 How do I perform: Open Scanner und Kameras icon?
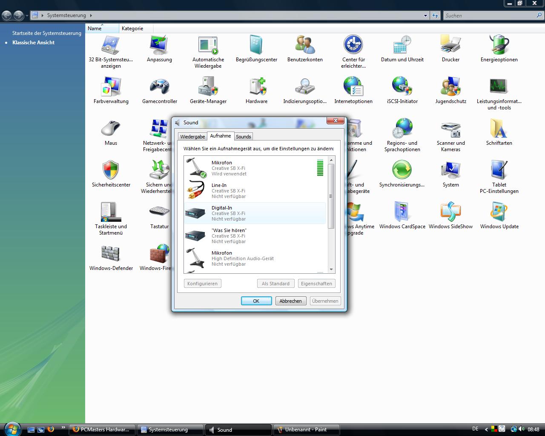coord(450,129)
